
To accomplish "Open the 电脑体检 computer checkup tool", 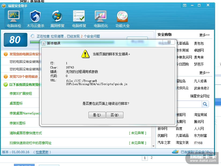I will coord(14,18).
